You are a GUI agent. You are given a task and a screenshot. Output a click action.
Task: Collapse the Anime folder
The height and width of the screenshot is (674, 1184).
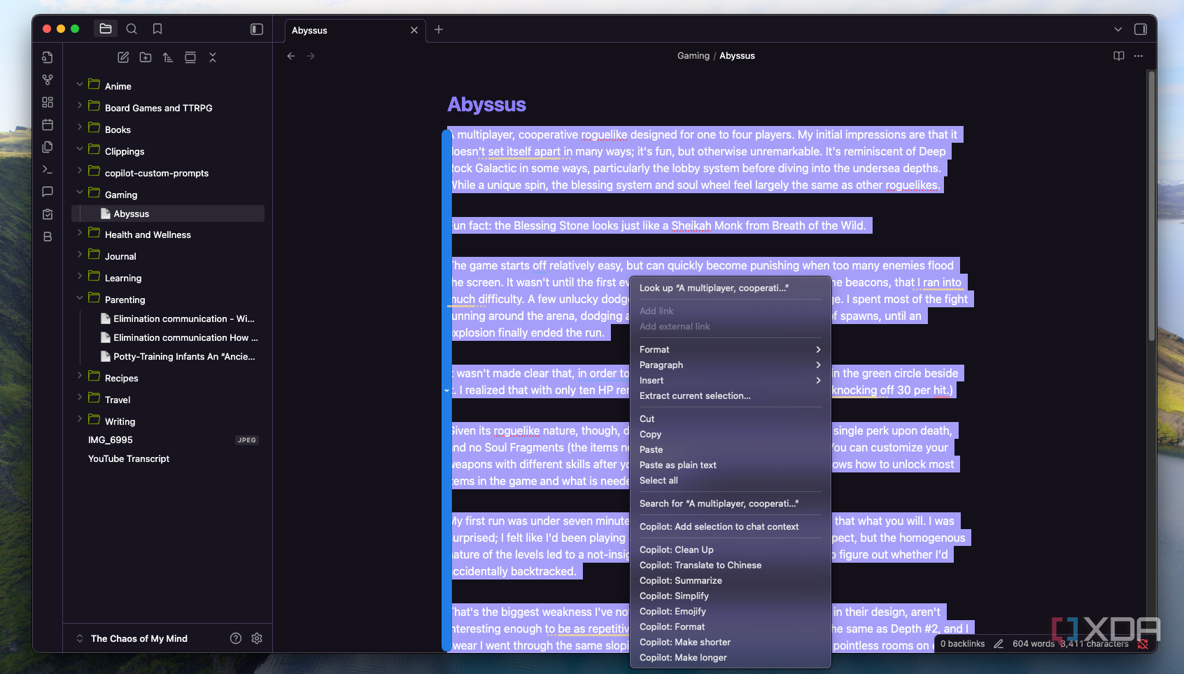click(x=80, y=85)
